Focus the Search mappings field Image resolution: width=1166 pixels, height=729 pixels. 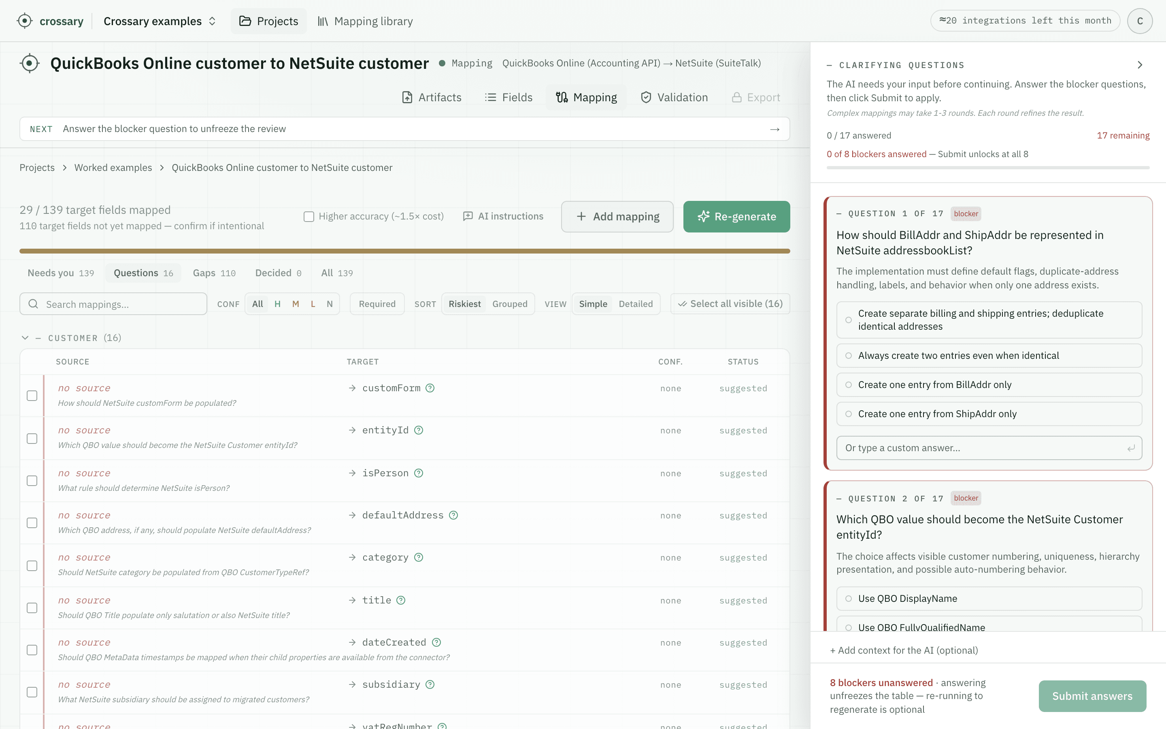coord(113,304)
